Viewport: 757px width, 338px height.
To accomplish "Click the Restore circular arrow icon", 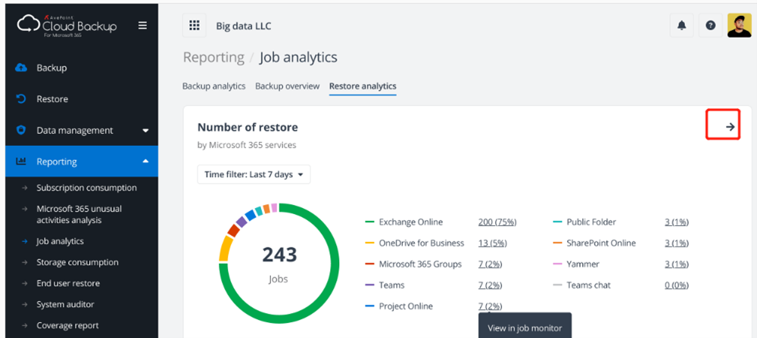I will pos(20,99).
